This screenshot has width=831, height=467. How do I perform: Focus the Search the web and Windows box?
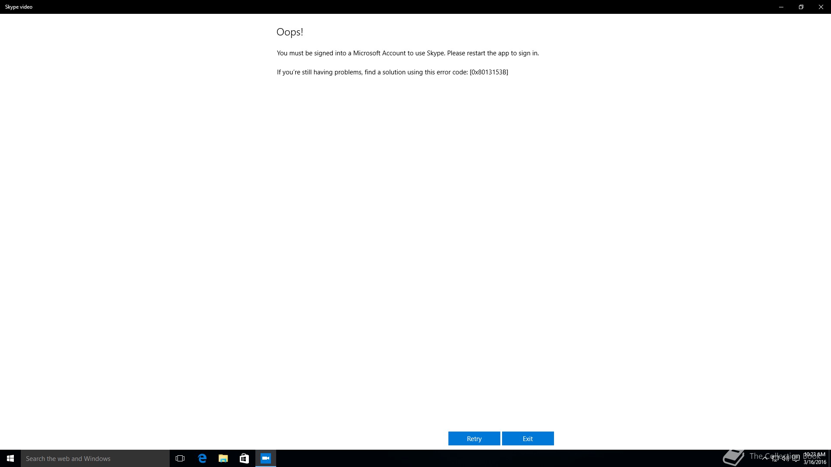tap(95, 458)
